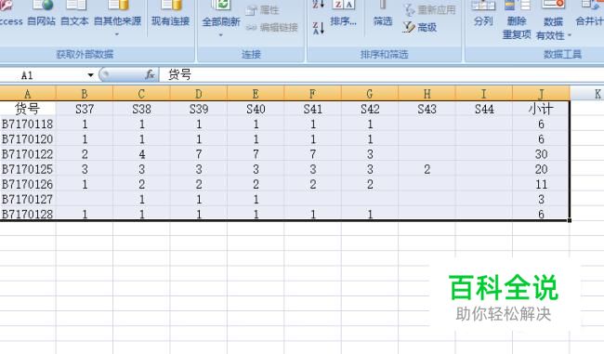Viewport: 604px width, 354px height.
Task: Import data From Web (自网站)
Action: (42, 14)
